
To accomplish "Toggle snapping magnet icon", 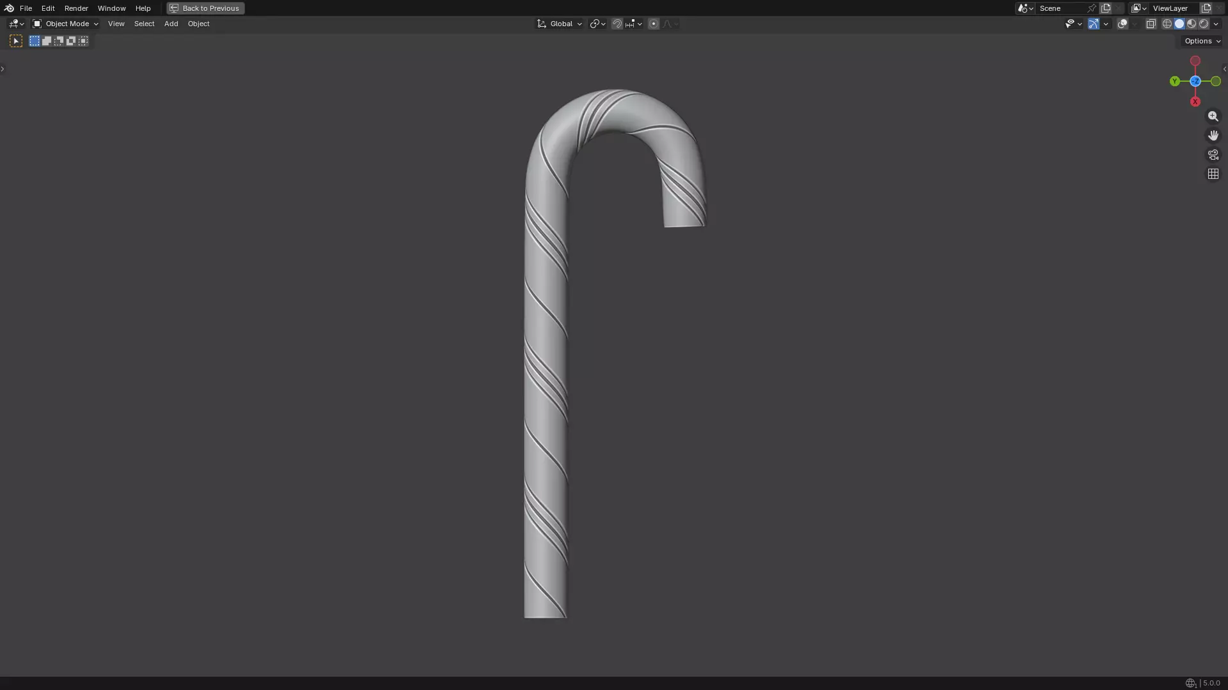I will click(x=617, y=24).
